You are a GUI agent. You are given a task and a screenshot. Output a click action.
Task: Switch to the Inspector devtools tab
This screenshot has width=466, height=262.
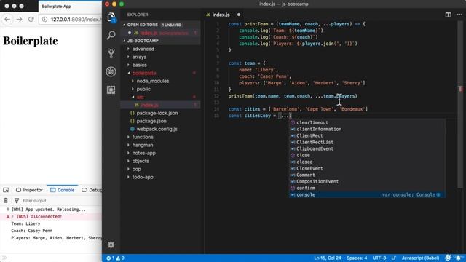click(x=29, y=190)
